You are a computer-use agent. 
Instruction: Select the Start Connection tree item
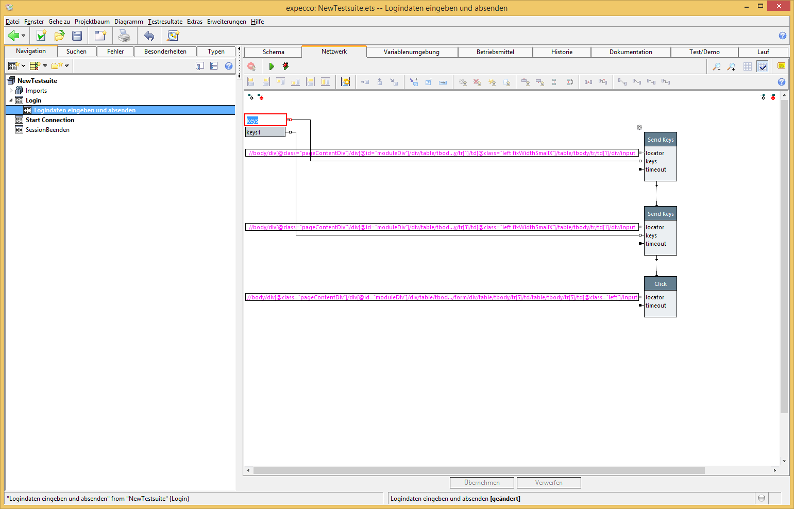tap(50, 120)
